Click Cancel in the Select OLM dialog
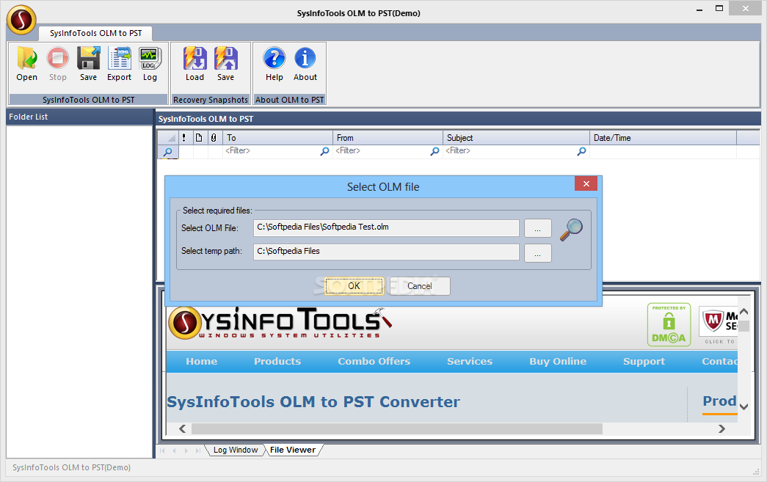Image resolution: width=767 pixels, height=482 pixels. (x=420, y=286)
